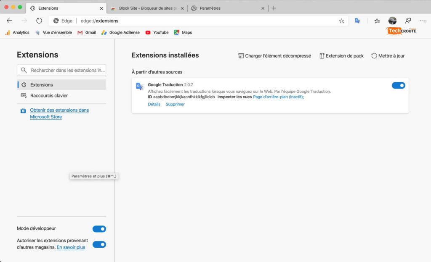Click the feedback person icon
The height and width of the screenshot is (262, 431).
[x=408, y=21]
